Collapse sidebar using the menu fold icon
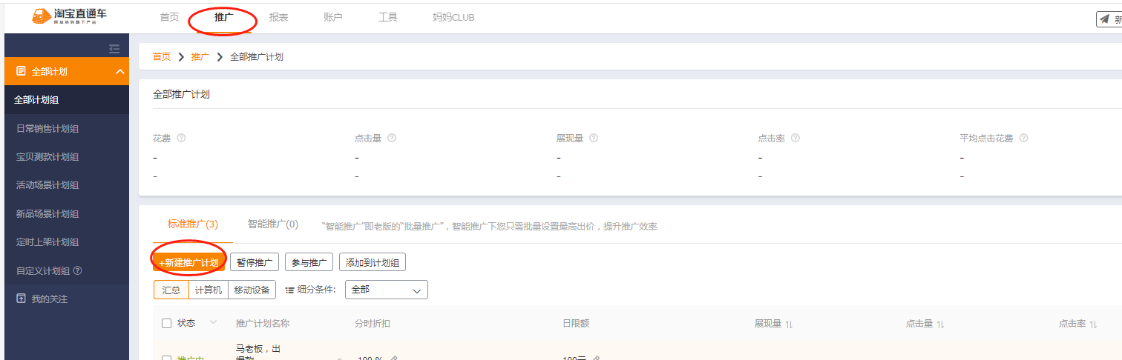Viewport: 1122px width, 360px height. (x=114, y=49)
